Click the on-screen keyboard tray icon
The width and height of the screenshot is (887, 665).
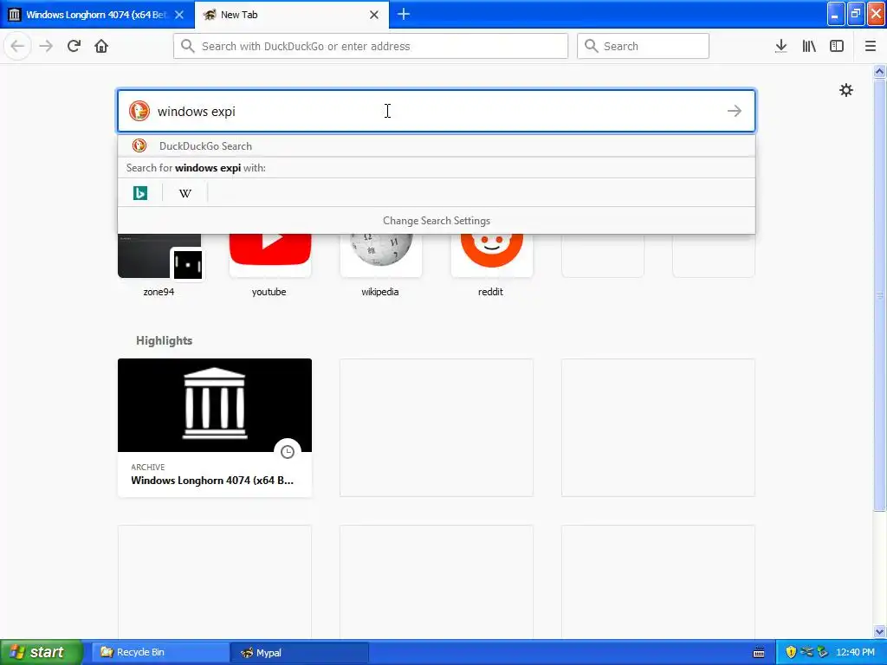click(759, 653)
